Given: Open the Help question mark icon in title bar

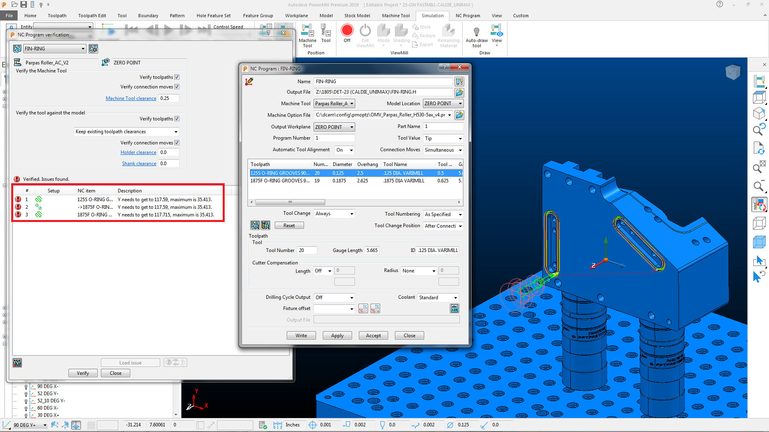Looking at the screenshot, I should 720,4.
